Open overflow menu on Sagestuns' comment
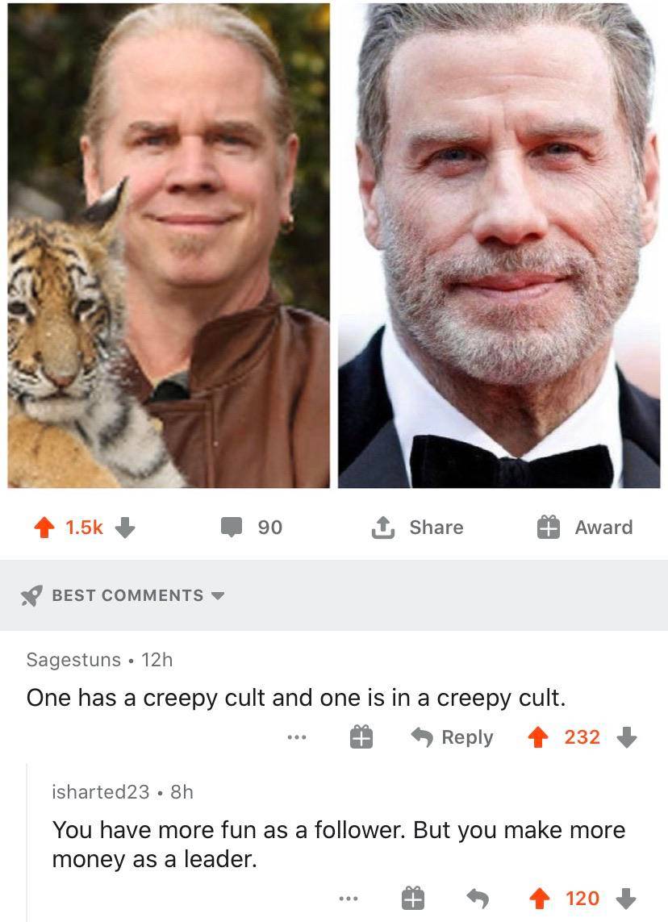 tap(299, 736)
